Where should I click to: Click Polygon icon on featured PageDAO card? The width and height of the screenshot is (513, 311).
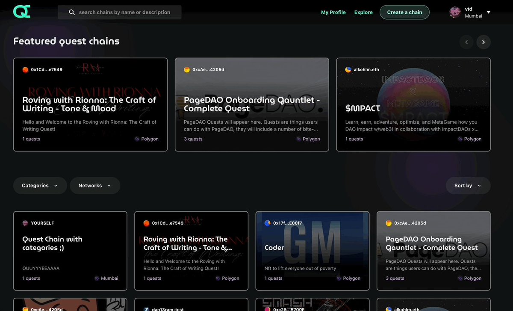click(x=299, y=139)
